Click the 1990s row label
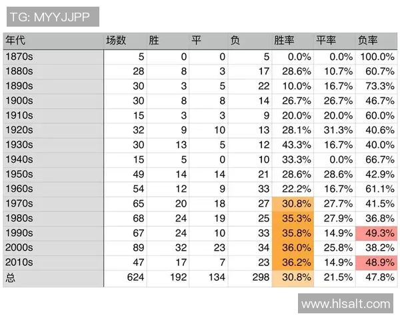Screen dimensions: 400x320 click(19, 232)
